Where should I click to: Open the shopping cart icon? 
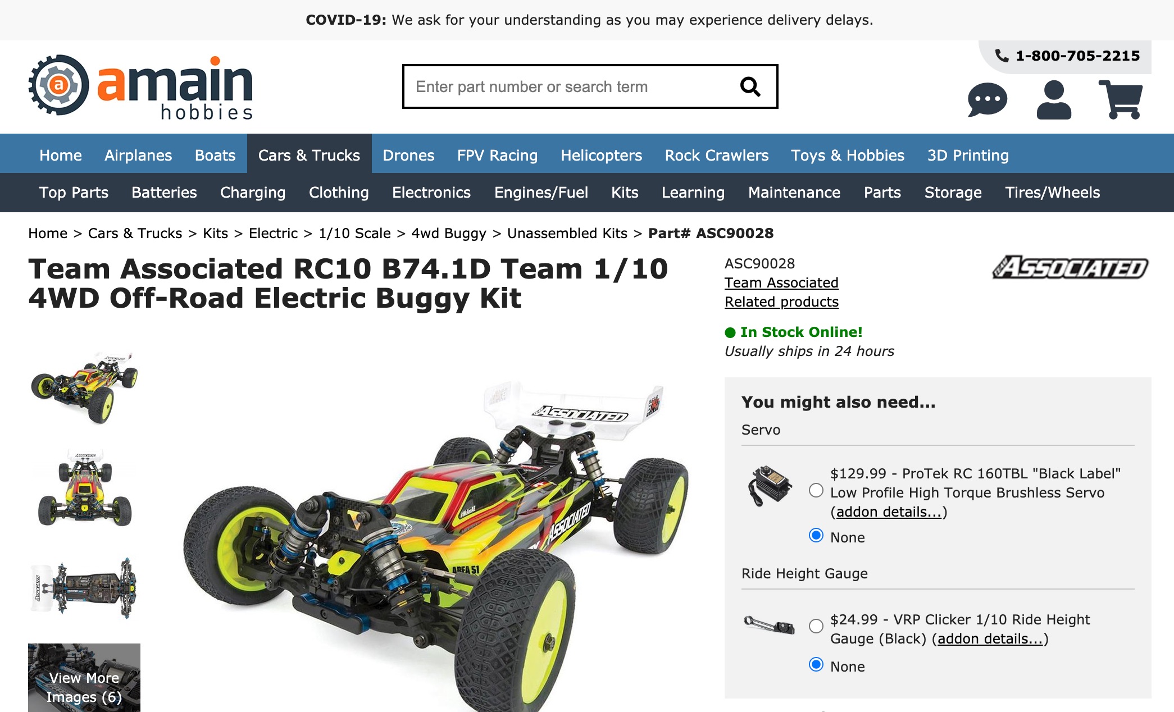coord(1121,100)
